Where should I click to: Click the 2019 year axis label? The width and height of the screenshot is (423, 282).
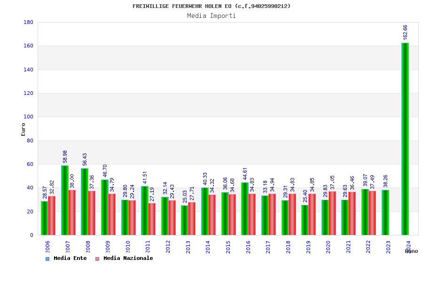pos(308,247)
